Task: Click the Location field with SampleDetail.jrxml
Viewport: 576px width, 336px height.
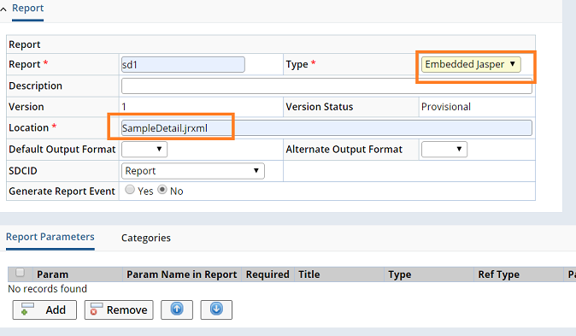Action: click(326, 128)
